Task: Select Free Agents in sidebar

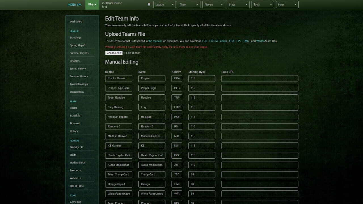Action: click(x=76, y=147)
